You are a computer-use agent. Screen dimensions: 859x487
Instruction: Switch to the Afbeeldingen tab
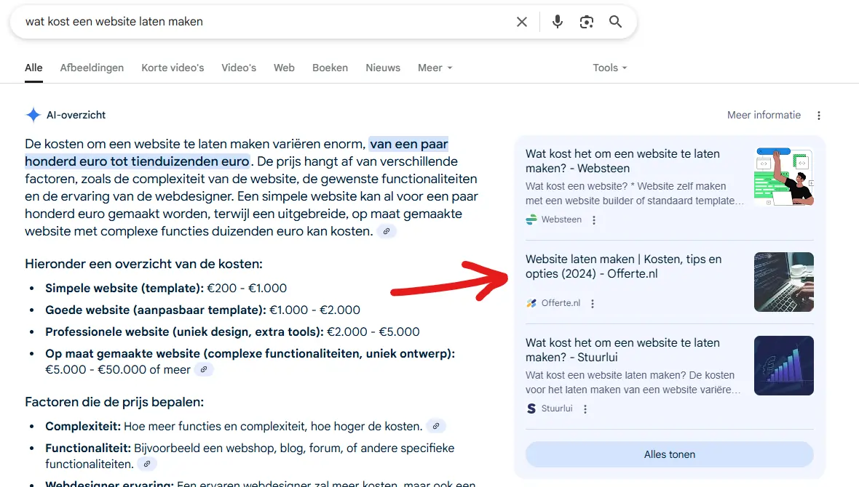(92, 68)
